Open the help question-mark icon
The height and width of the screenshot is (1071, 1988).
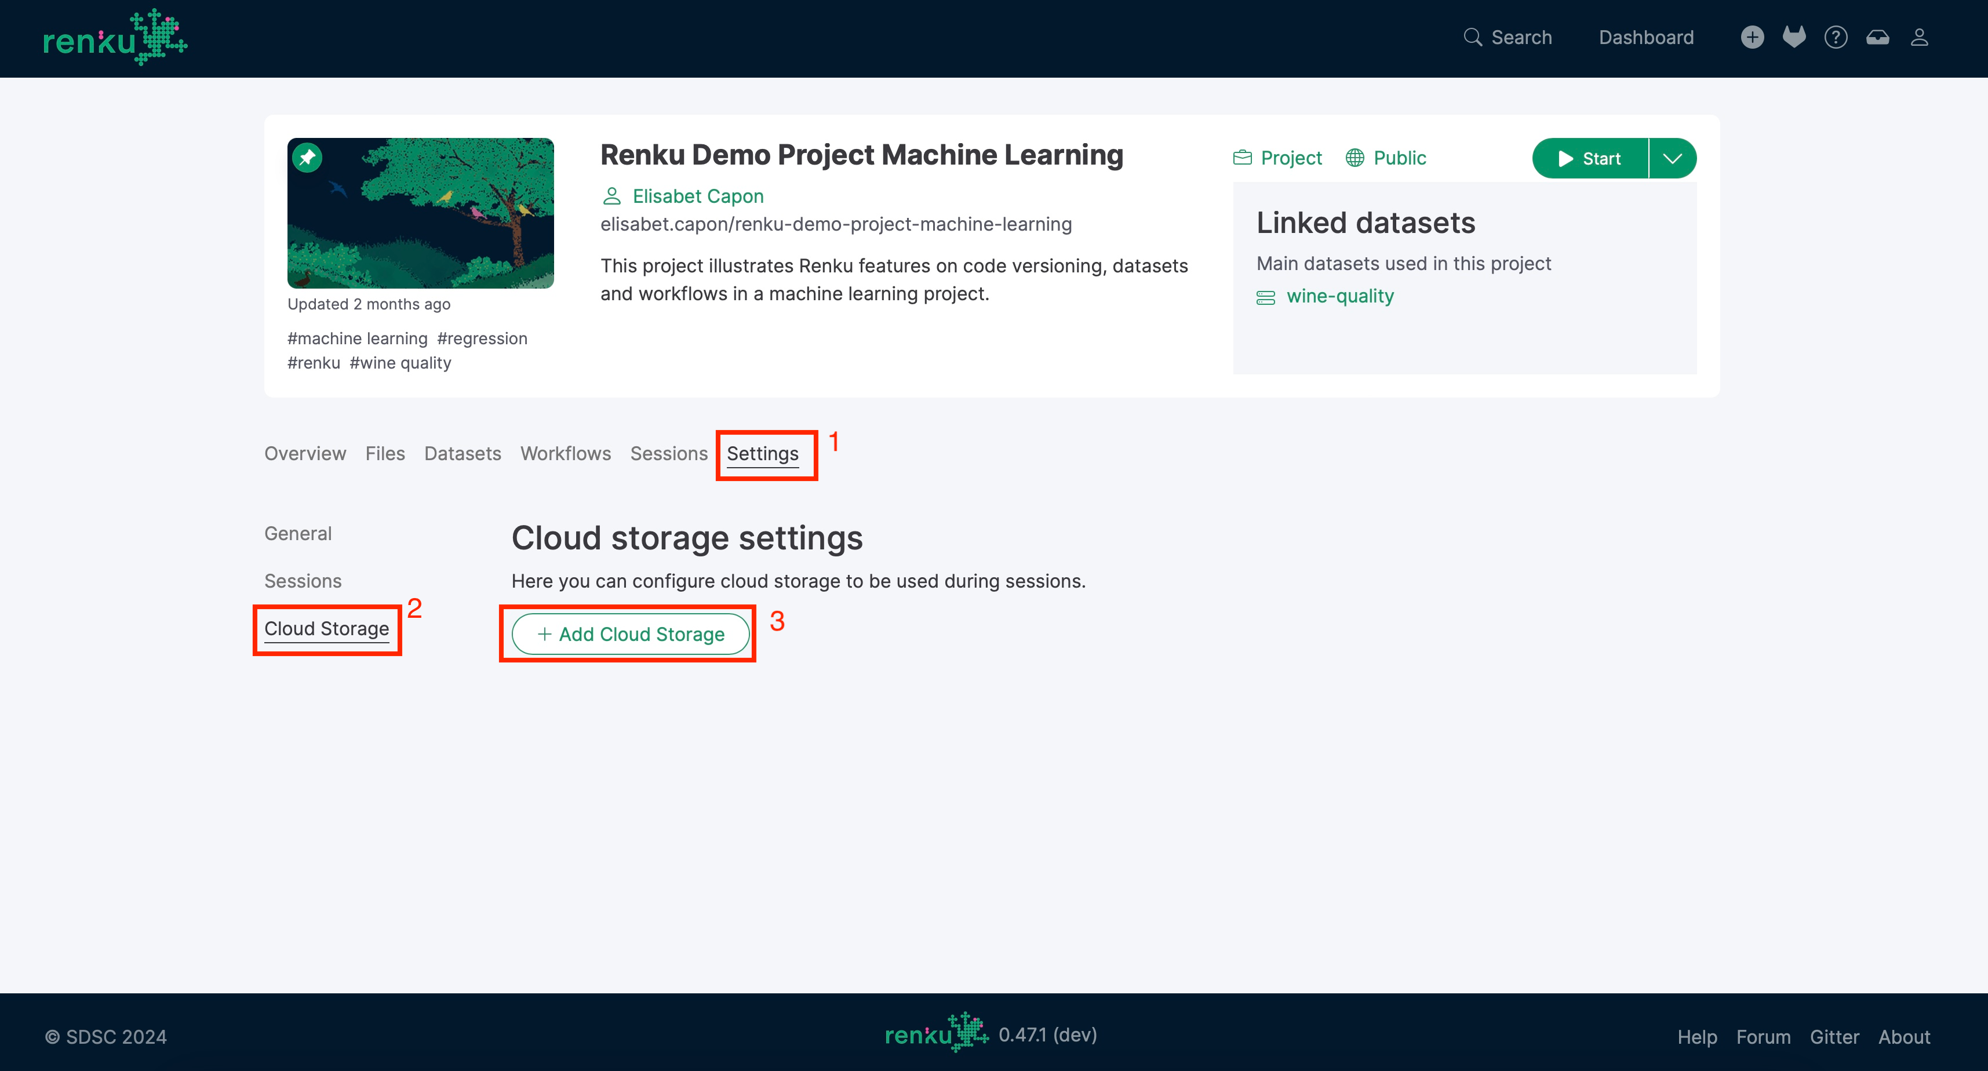(1835, 37)
